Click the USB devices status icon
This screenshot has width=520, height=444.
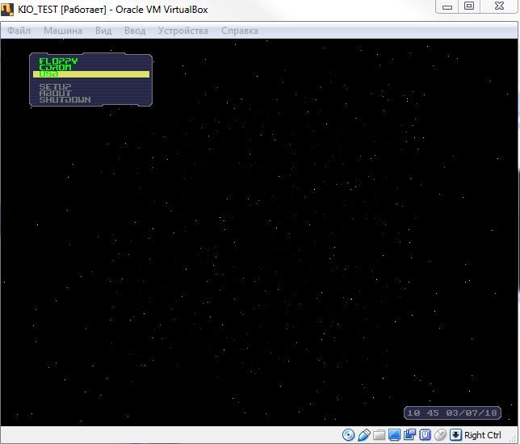pyautogui.click(x=364, y=435)
